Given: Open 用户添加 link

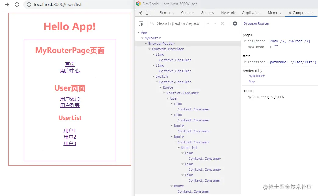Looking at the screenshot, I should click(x=70, y=99).
